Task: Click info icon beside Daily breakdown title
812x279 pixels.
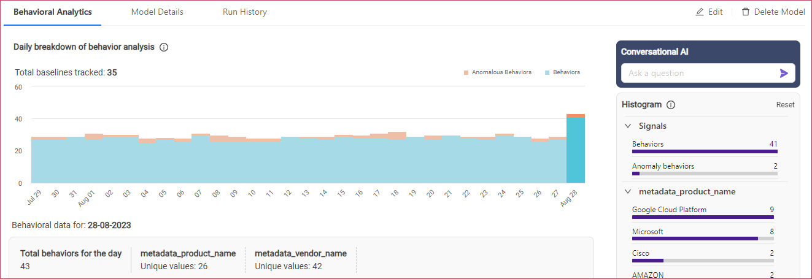Action: pos(164,47)
